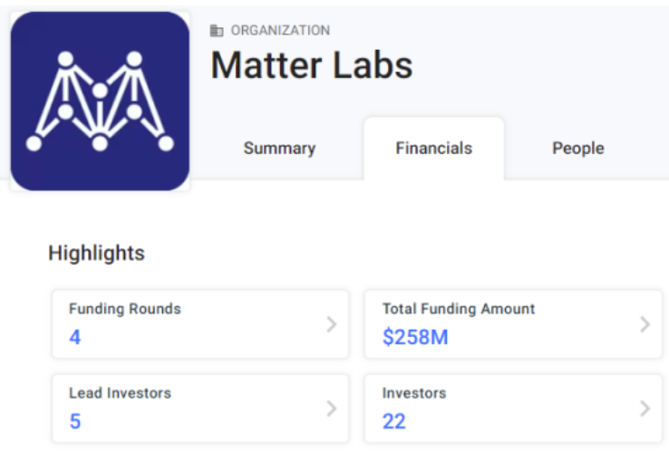Click the Matter Labs logo image
Screen dimensions: 669x454
click(100, 101)
